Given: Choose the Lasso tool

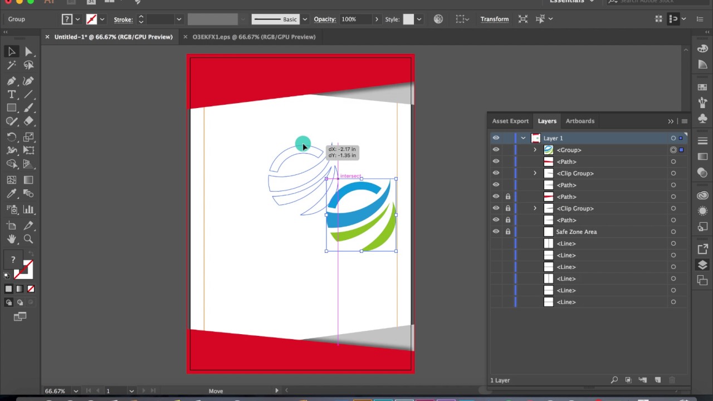Looking at the screenshot, I should pos(28,65).
